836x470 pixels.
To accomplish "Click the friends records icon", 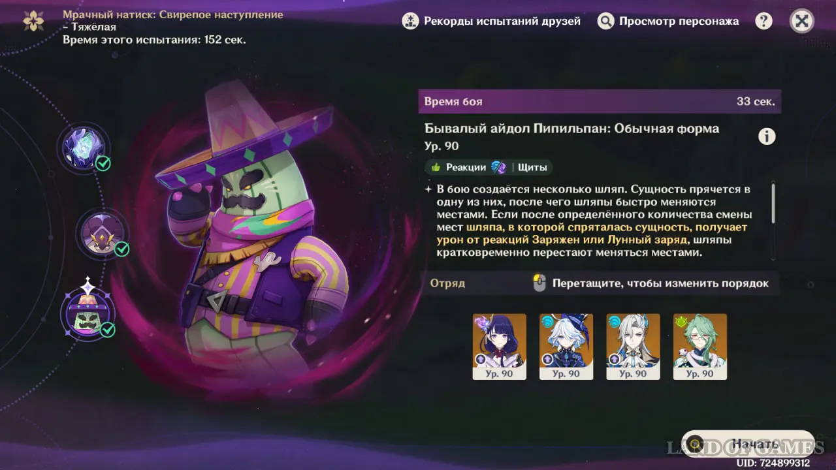I will pyautogui.click(x=410, y=21).
